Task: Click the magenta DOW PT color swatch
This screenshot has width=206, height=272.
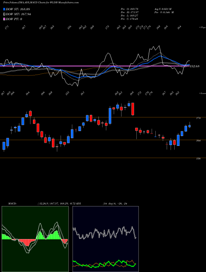Action: (x=4, y=19)
